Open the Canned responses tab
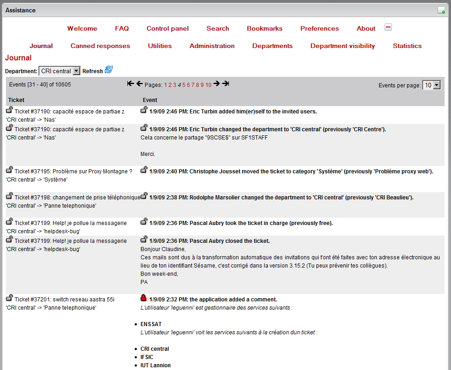This screenshot has height=370, width=451. (100, 46)
